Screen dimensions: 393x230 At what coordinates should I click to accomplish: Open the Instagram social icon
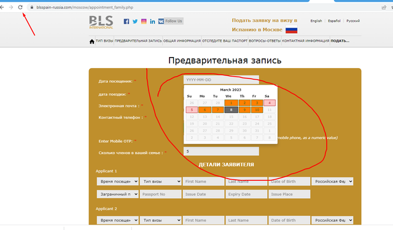point(144,21)
